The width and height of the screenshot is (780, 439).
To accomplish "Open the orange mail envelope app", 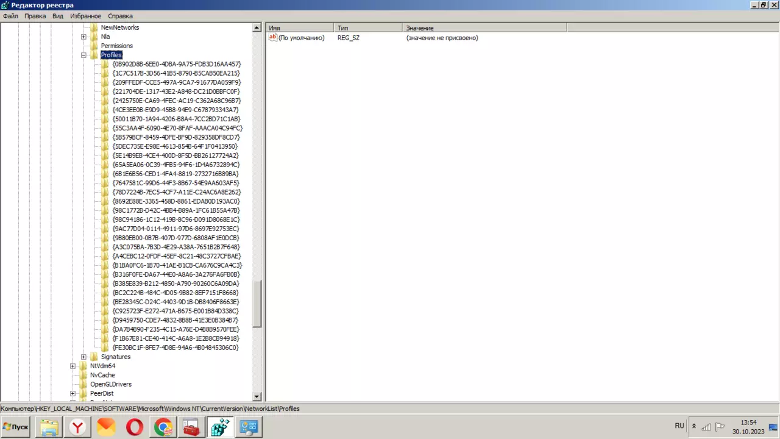I will (106, 427).
